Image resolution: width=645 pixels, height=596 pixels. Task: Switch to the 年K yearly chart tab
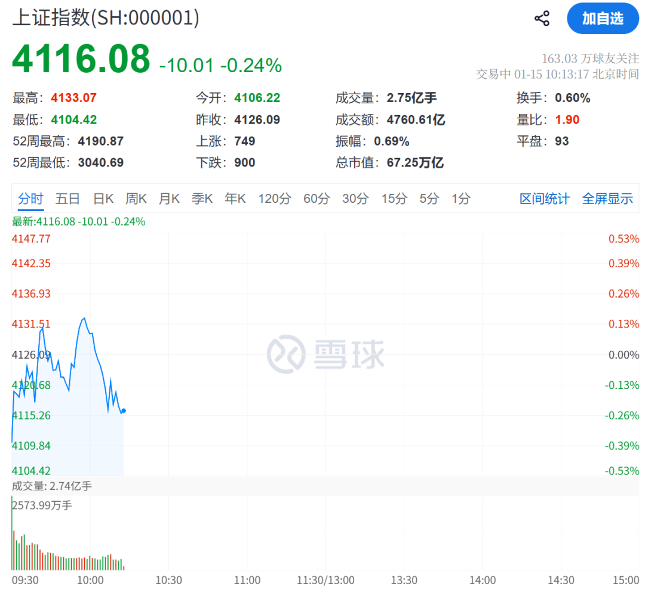pyautogui.click(x=235, y=199)
